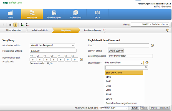The height and width of the screenshot is (111, 172).
Task: Open the Extras section
Action: point(97,14)
